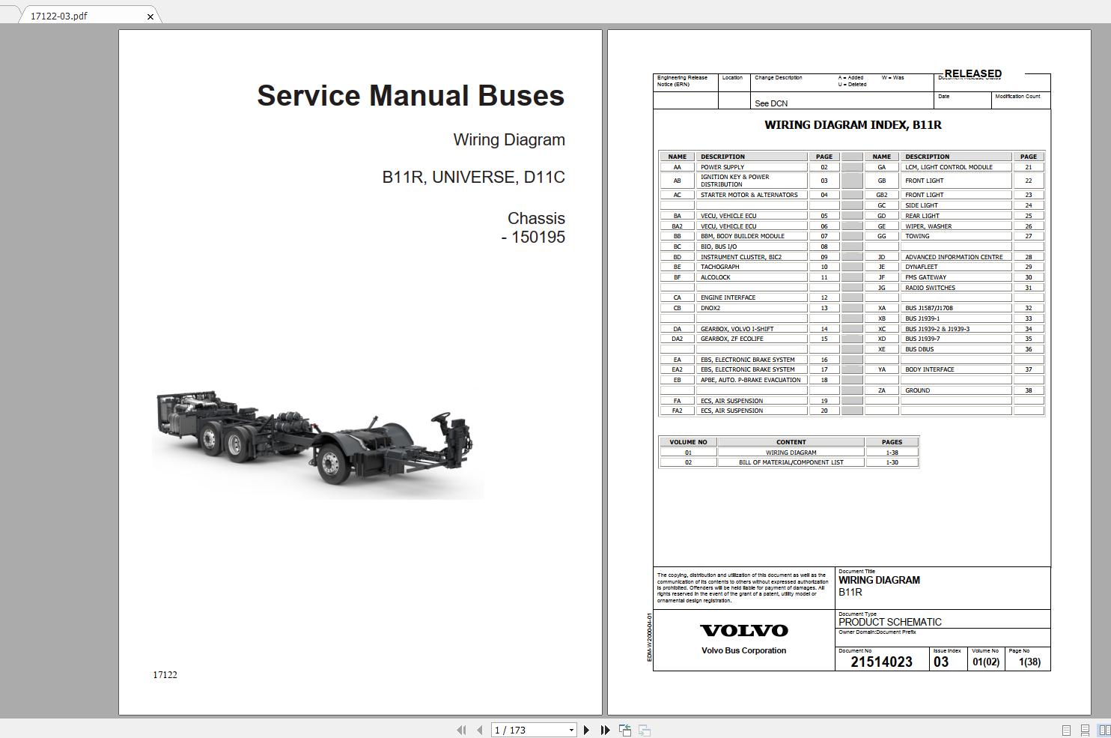Click the FMS GATEWAY entry
1111x738 pixels.
click(x=956, y=277)
